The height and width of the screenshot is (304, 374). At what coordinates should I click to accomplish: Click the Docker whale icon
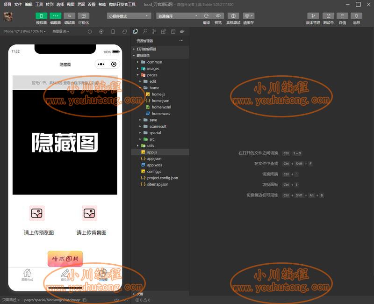(x=182, y=31)
